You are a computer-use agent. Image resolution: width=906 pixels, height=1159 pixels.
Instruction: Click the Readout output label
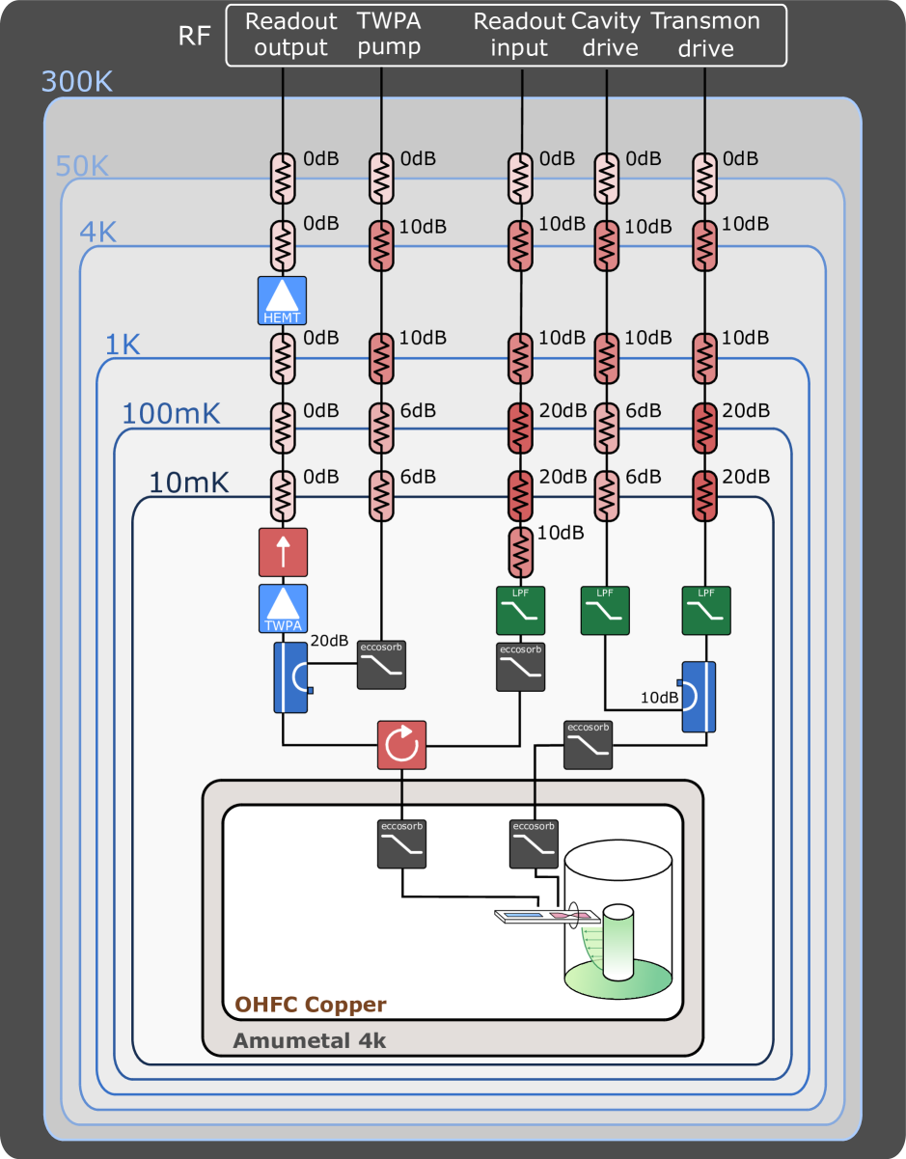tap(291, 35)
